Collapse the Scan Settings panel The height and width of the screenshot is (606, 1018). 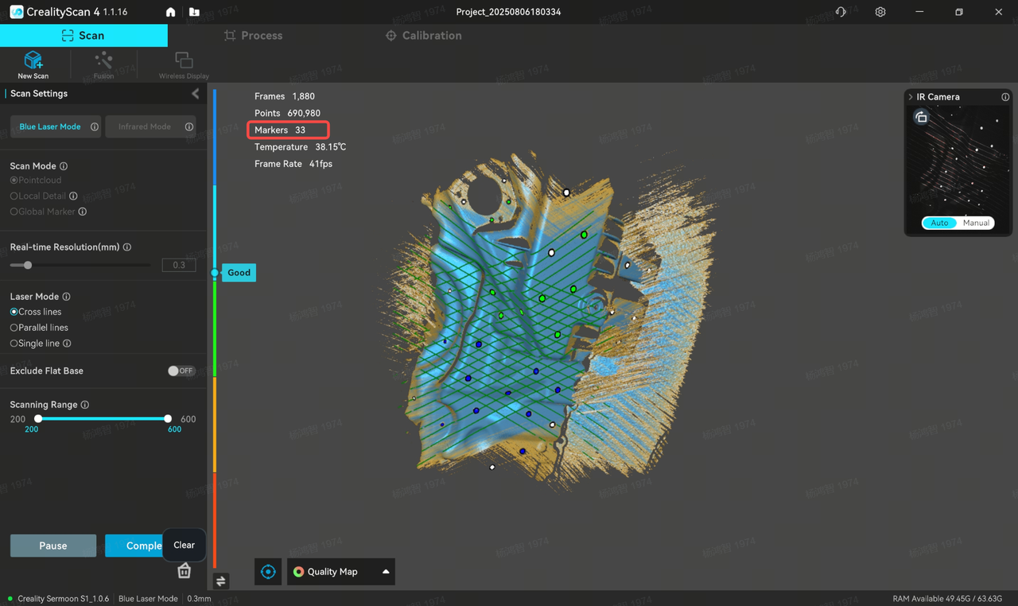(x=196, y=93)
